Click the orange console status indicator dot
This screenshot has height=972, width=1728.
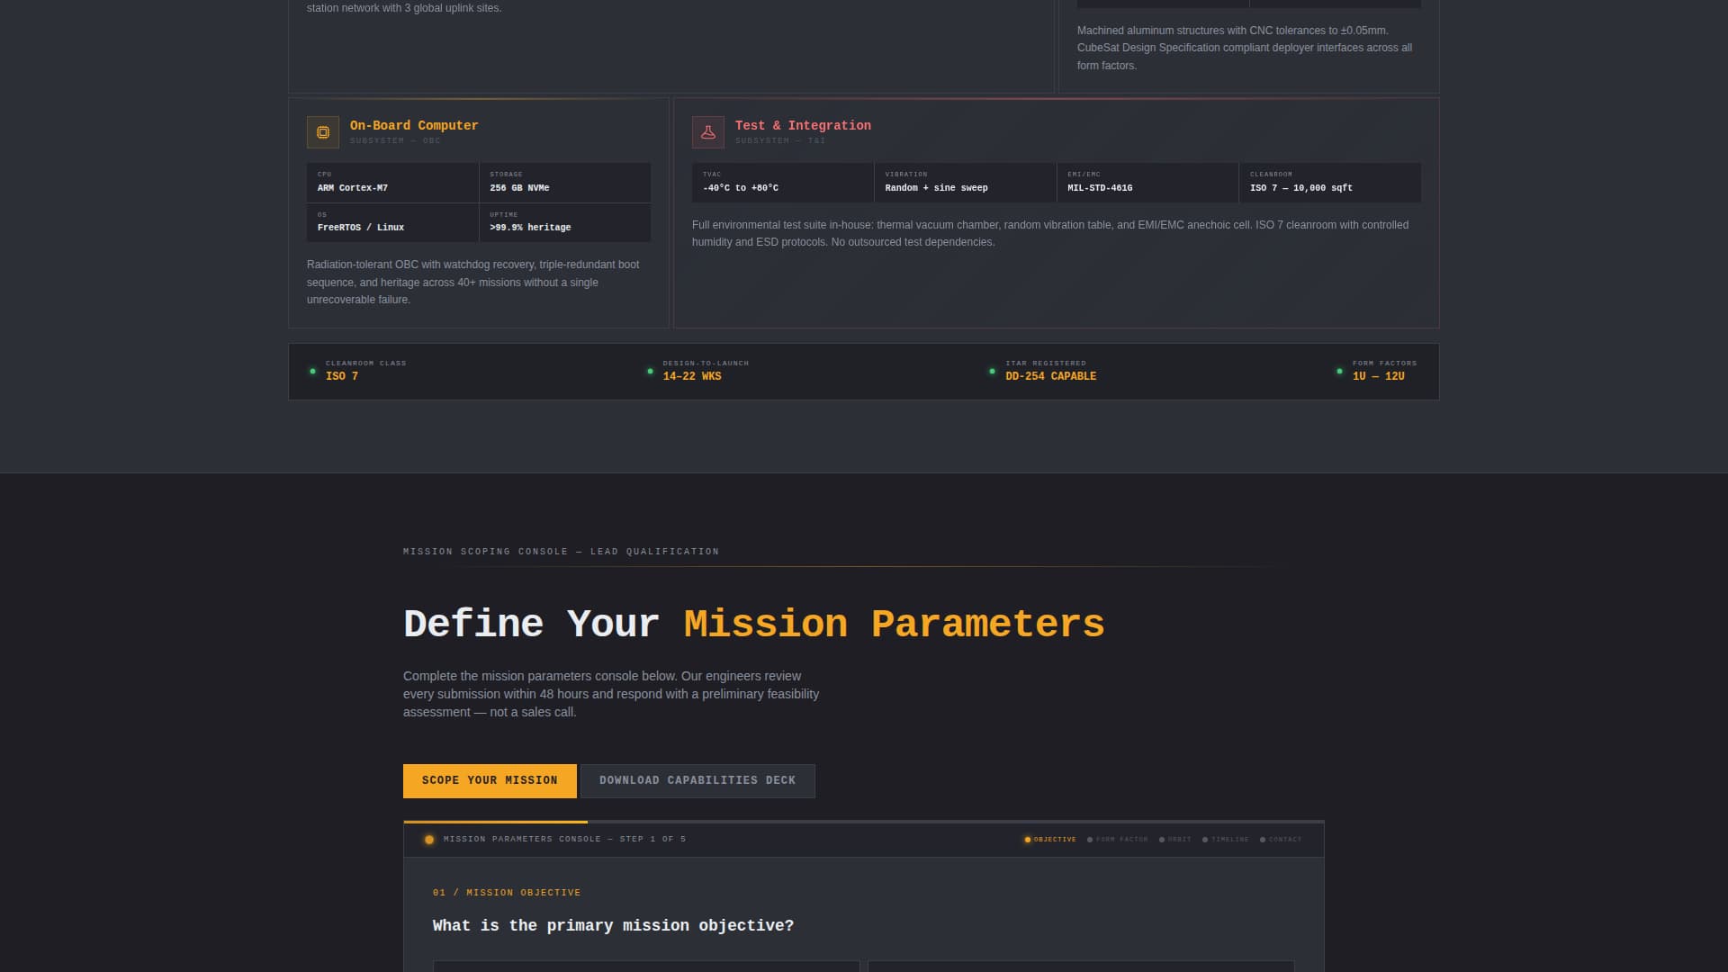(x=428, y=839)
